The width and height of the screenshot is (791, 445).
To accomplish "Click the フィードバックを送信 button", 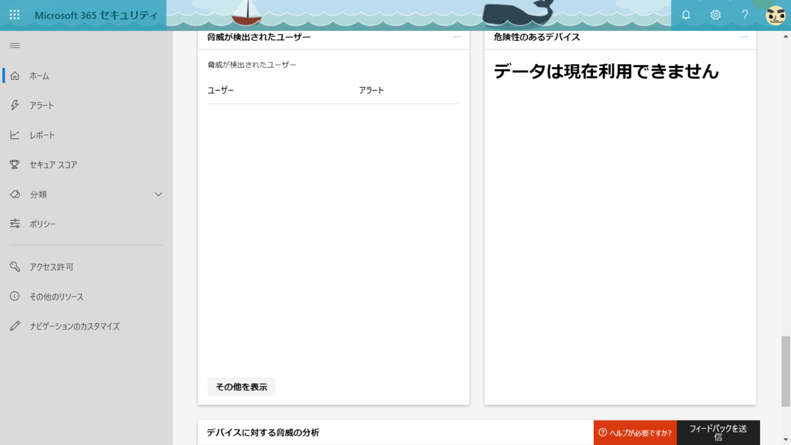I will [718, 432].
